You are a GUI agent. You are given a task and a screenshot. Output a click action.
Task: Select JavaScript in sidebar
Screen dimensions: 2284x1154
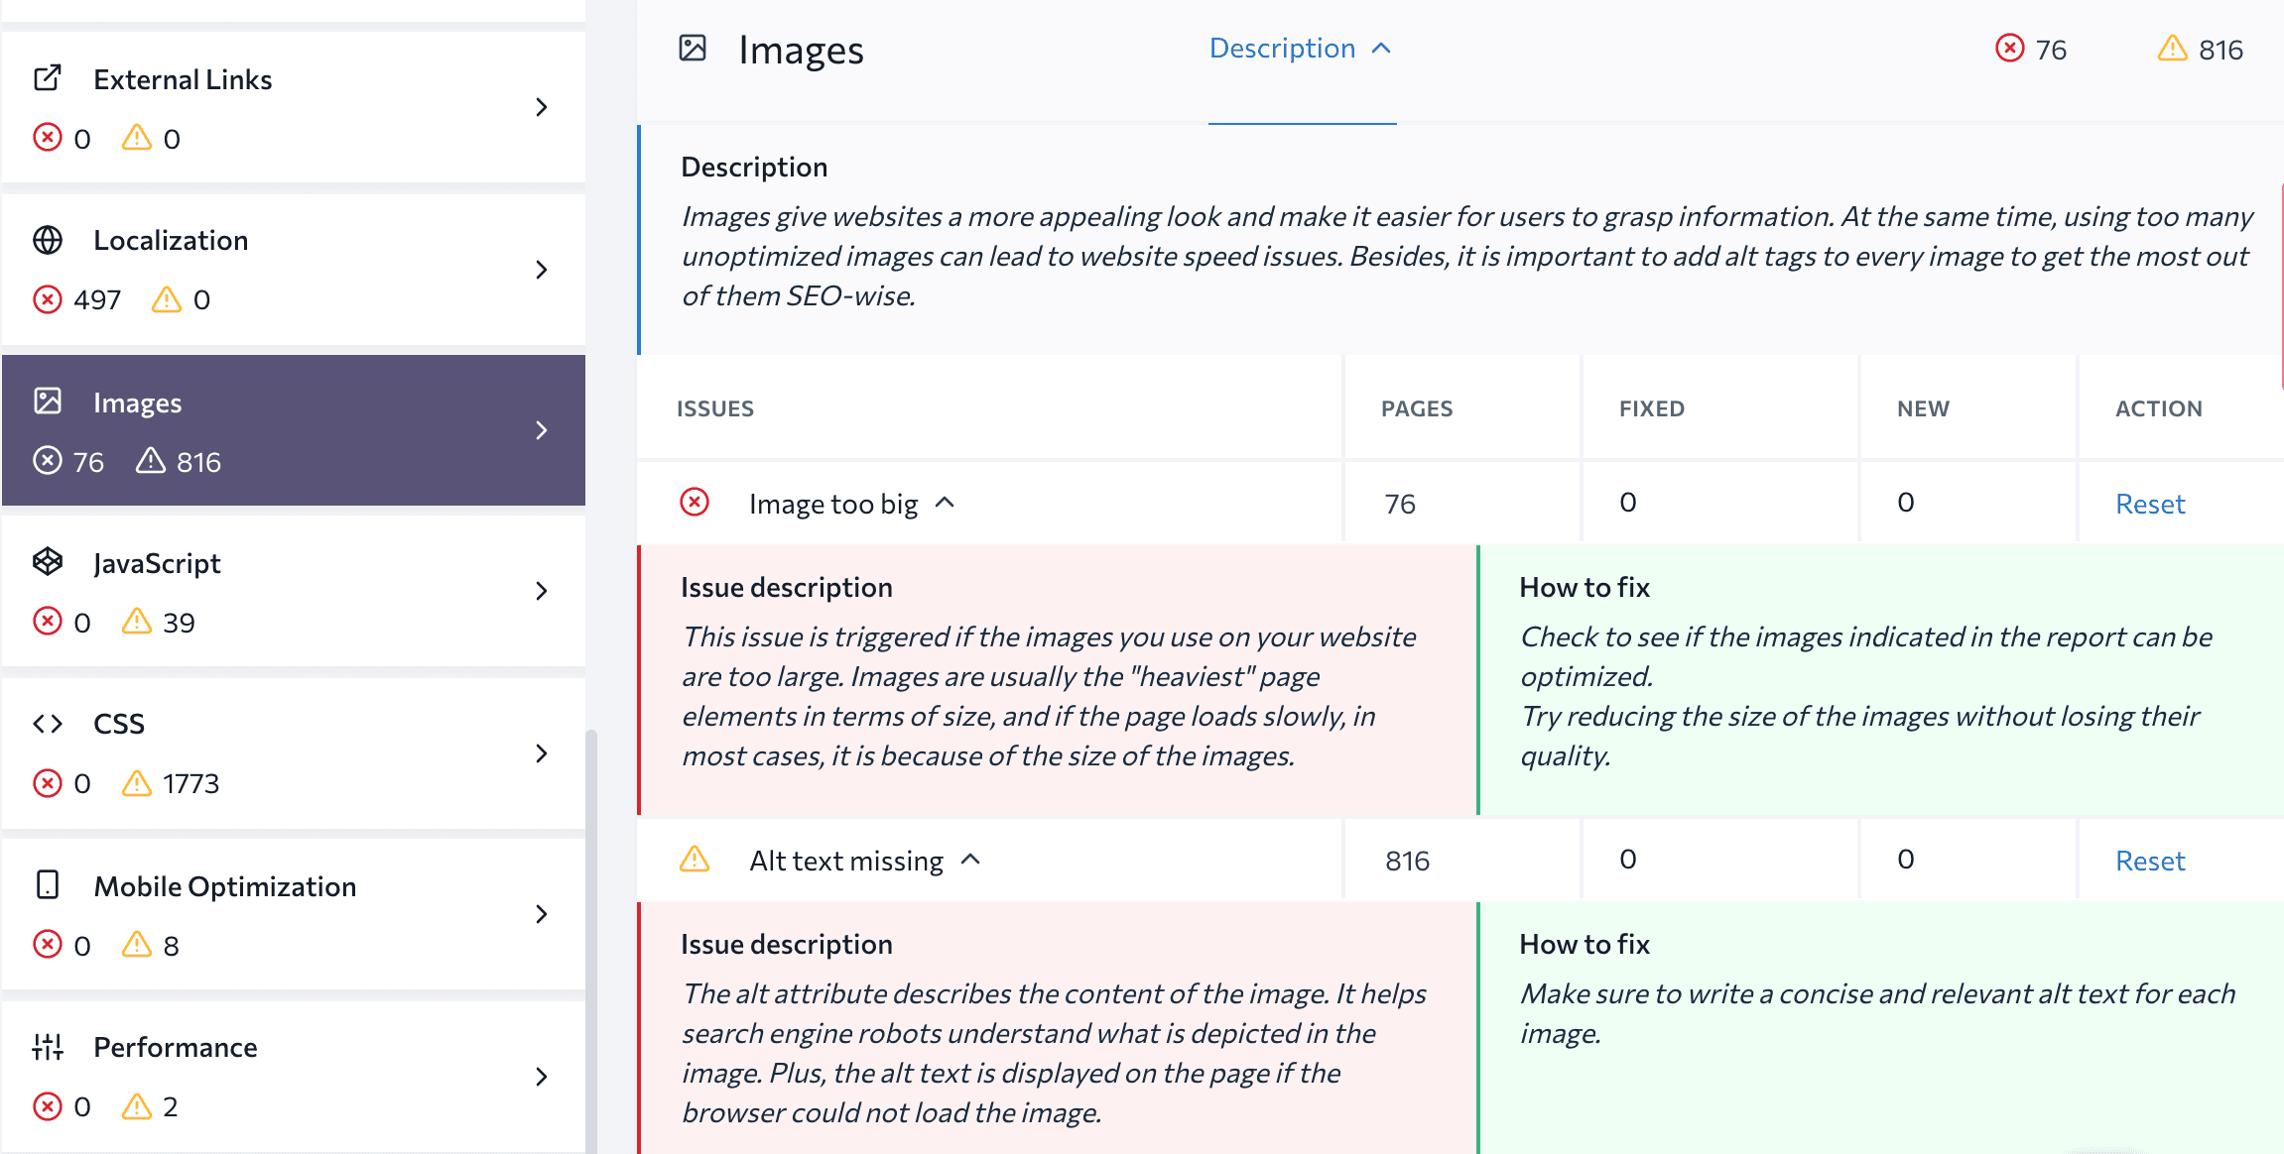(294, 591)
